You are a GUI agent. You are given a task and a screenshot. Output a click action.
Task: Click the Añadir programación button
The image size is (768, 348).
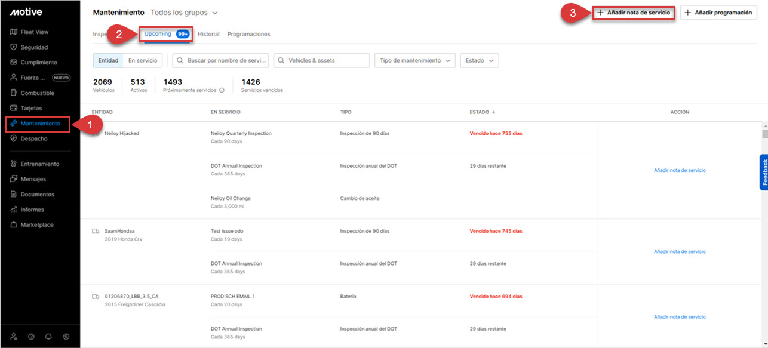[718, 13]
